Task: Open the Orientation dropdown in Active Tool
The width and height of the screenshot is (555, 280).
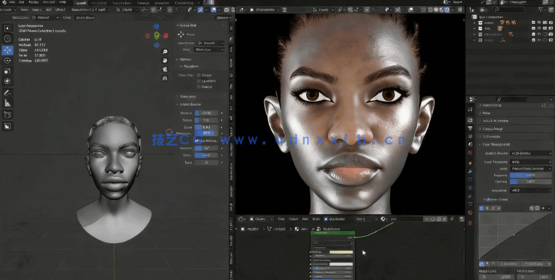Action: click(x=211, y=43)
